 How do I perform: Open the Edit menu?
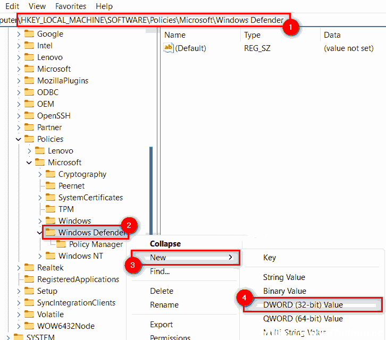tap(12, 6)
